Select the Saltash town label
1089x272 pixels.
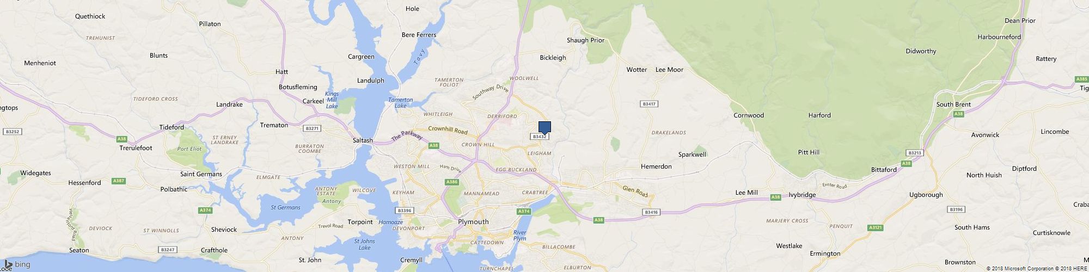(x=363, y=140)
